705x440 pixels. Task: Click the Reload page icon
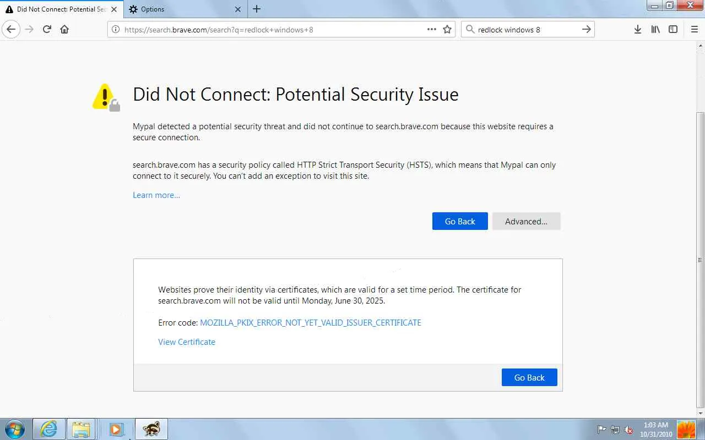click(x=47, y=29)
